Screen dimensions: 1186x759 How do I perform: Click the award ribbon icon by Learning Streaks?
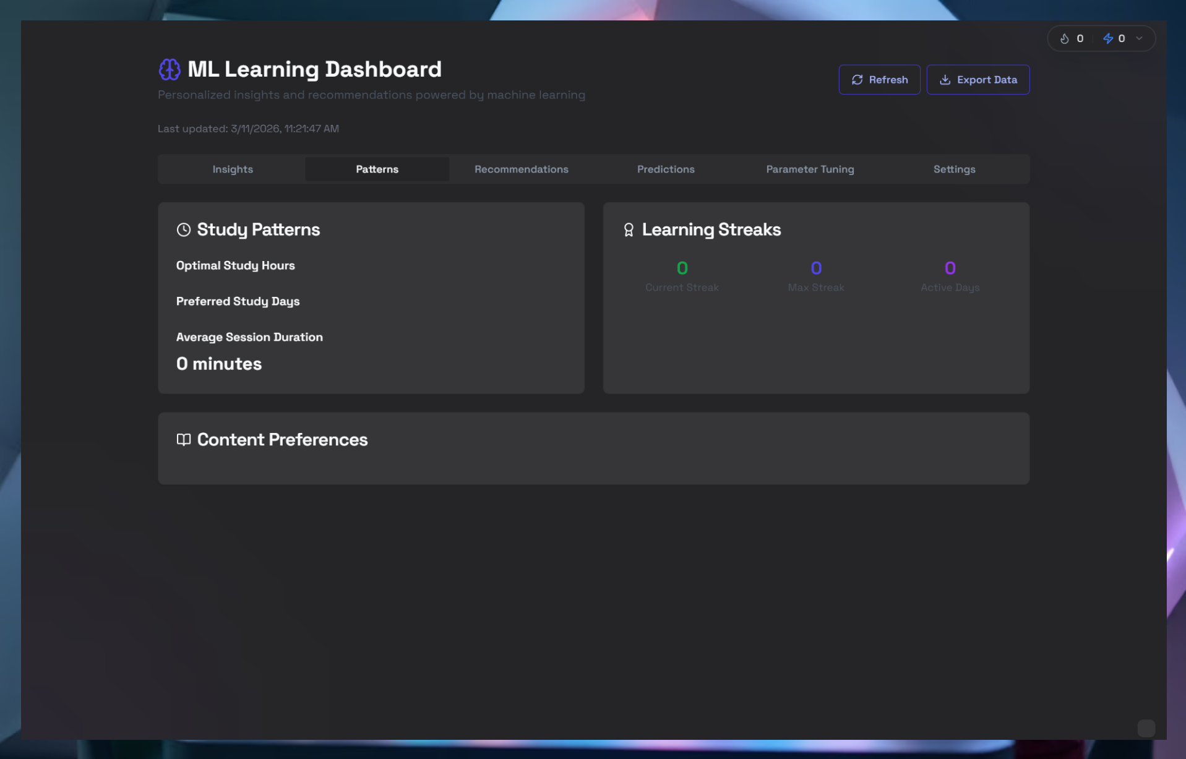click(629, 229)
